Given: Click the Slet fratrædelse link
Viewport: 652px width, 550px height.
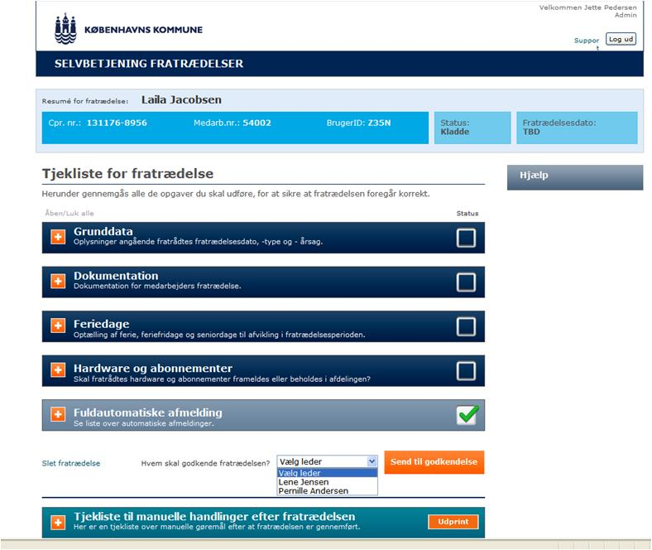Looking at the screenshot, I should (x=71, y=463).
